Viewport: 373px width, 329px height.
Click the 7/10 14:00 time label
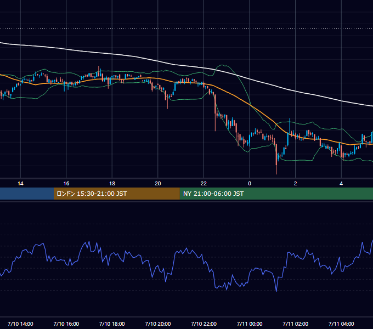[20, 324]
